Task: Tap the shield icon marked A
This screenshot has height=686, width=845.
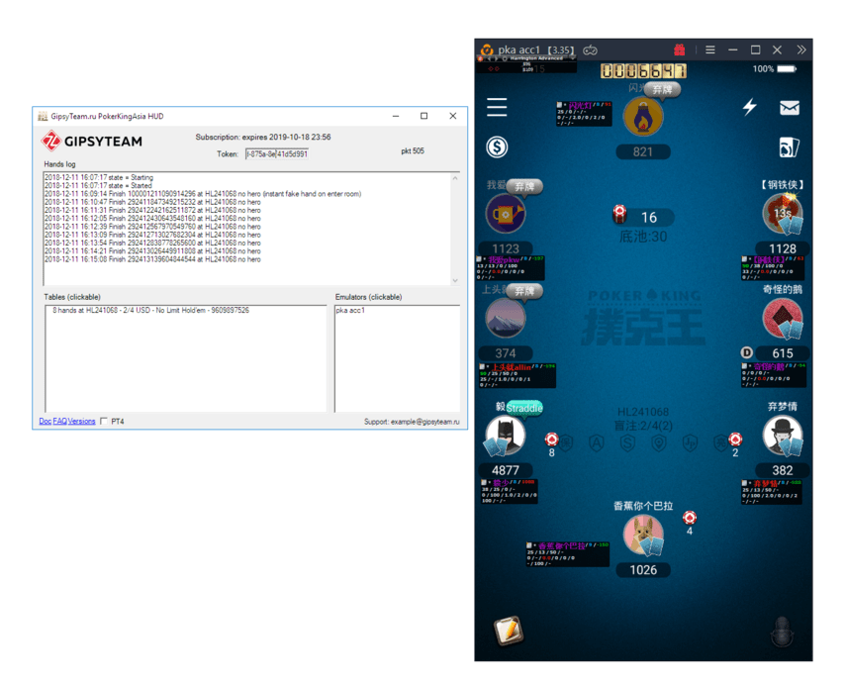Action: pyautogui.click(x=596, y=443)
